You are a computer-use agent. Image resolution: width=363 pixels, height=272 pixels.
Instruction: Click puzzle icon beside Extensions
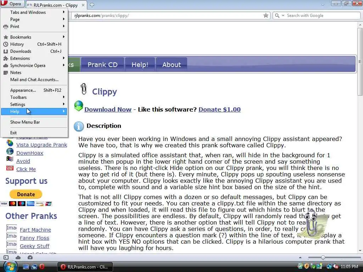tap(6, 58)
